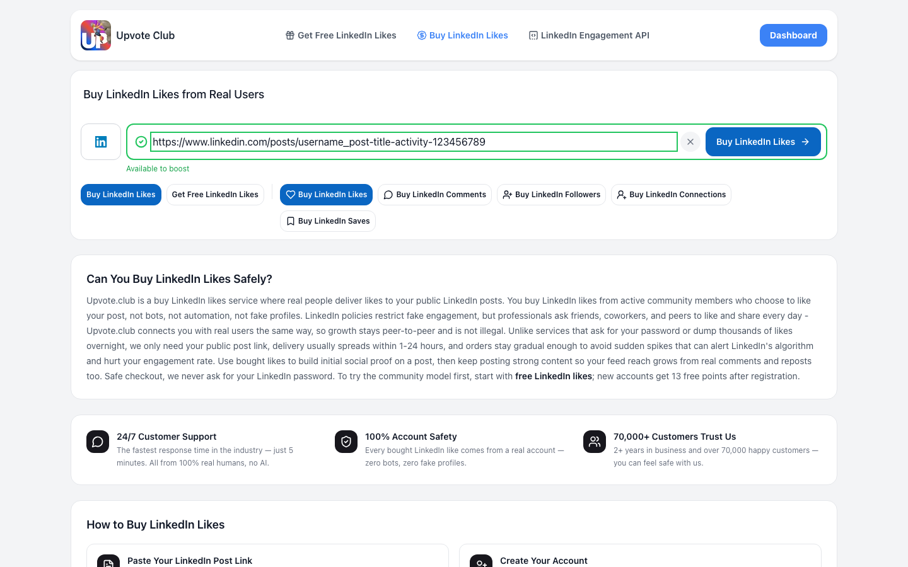Open Get Free LinkedIn Likes nav link
The image size is (908, 567).
(340, 35)
